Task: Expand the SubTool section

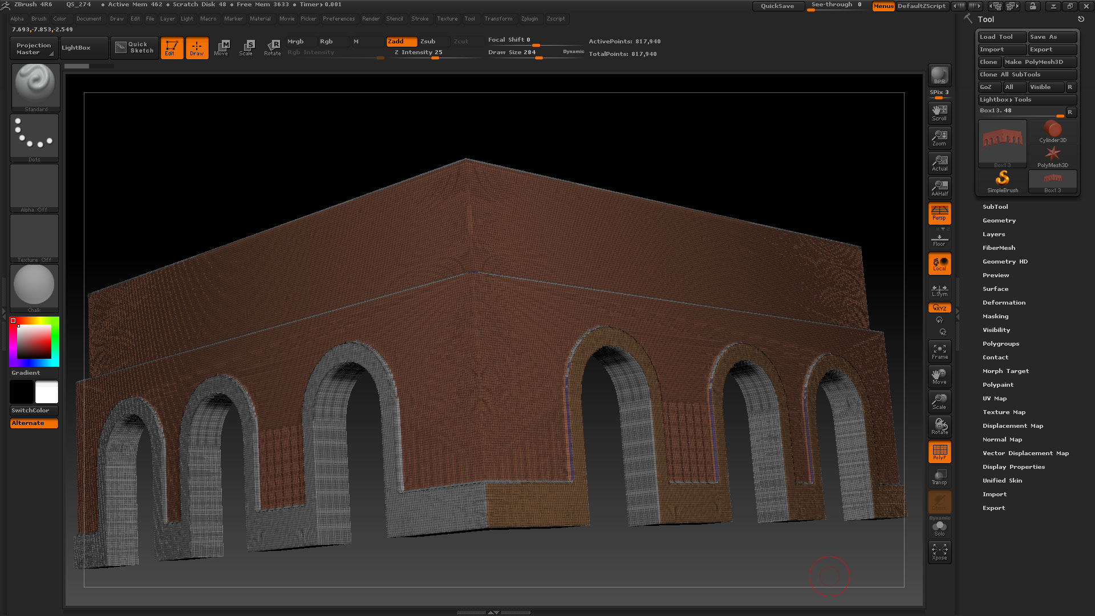Action: pyautogui.click(x=995, y=206)
